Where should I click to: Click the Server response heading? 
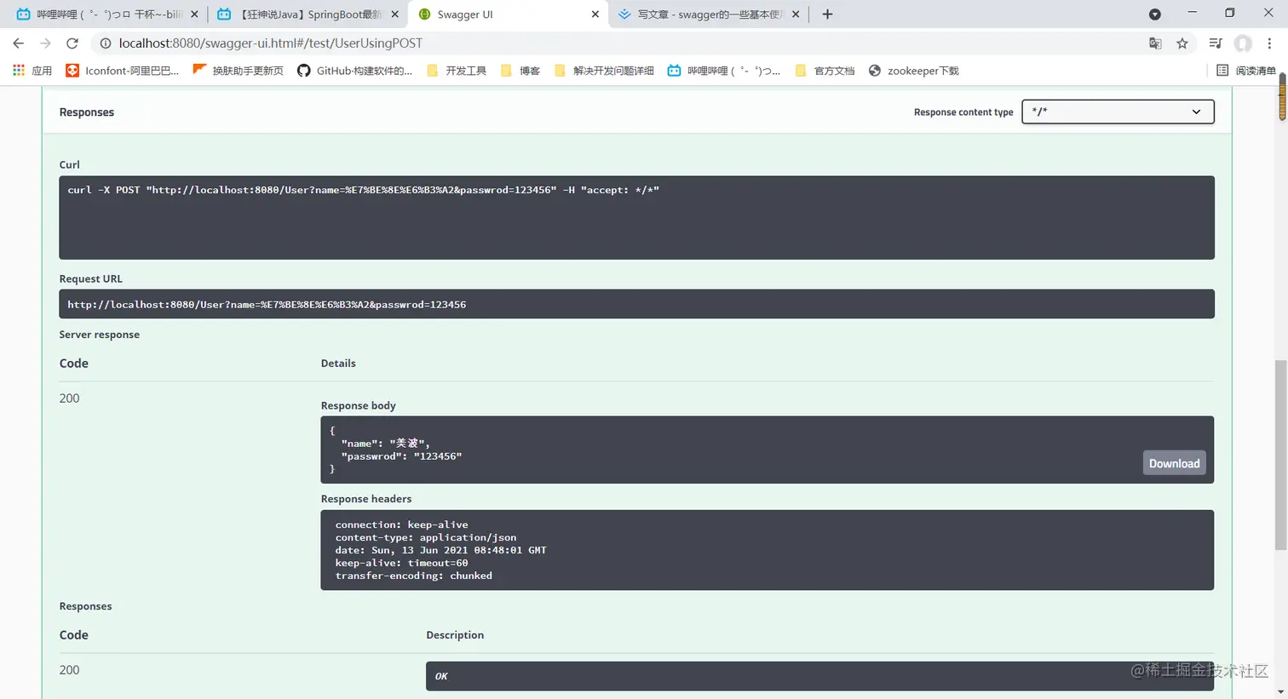[99, 335]
